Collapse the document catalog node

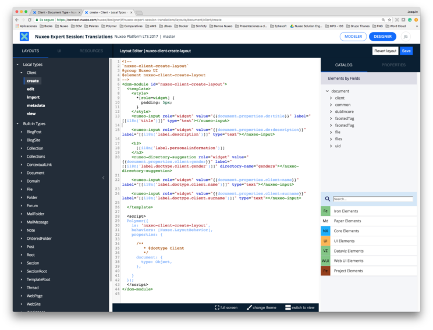tap(327, 91)
